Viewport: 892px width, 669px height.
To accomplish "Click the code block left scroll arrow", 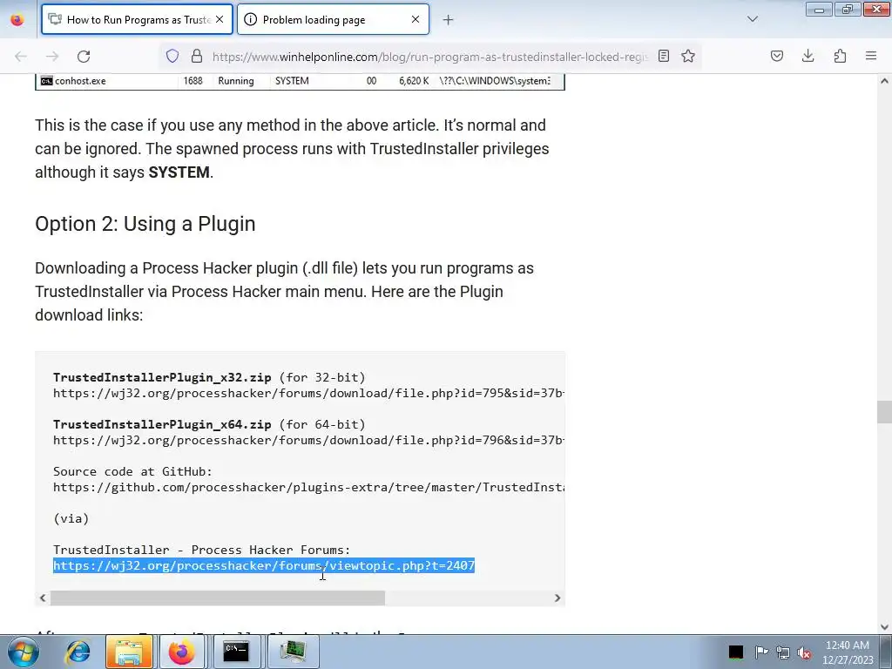I will pyautogui.click(x=43, y=598).
